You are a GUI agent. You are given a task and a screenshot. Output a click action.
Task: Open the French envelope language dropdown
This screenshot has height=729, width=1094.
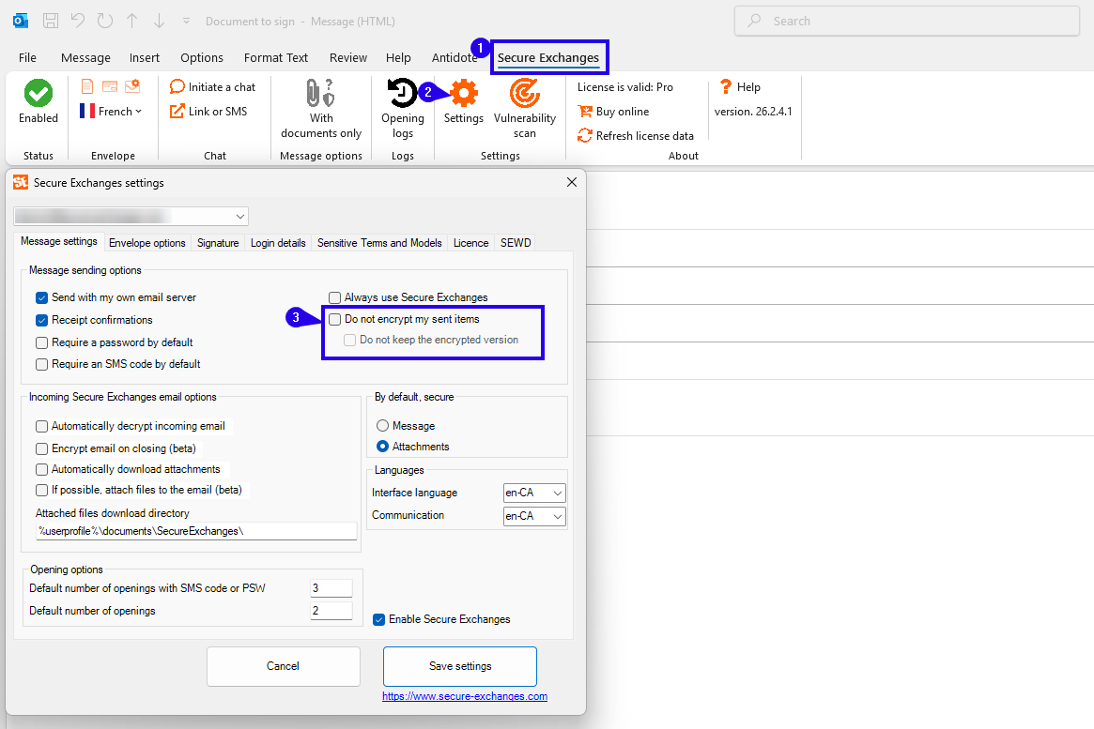tap(111, 111)
